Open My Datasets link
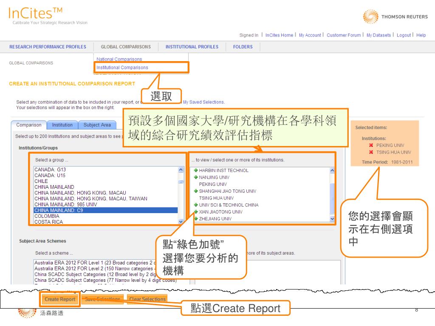Viewport: 435px width, 326px height. [379, 35]
